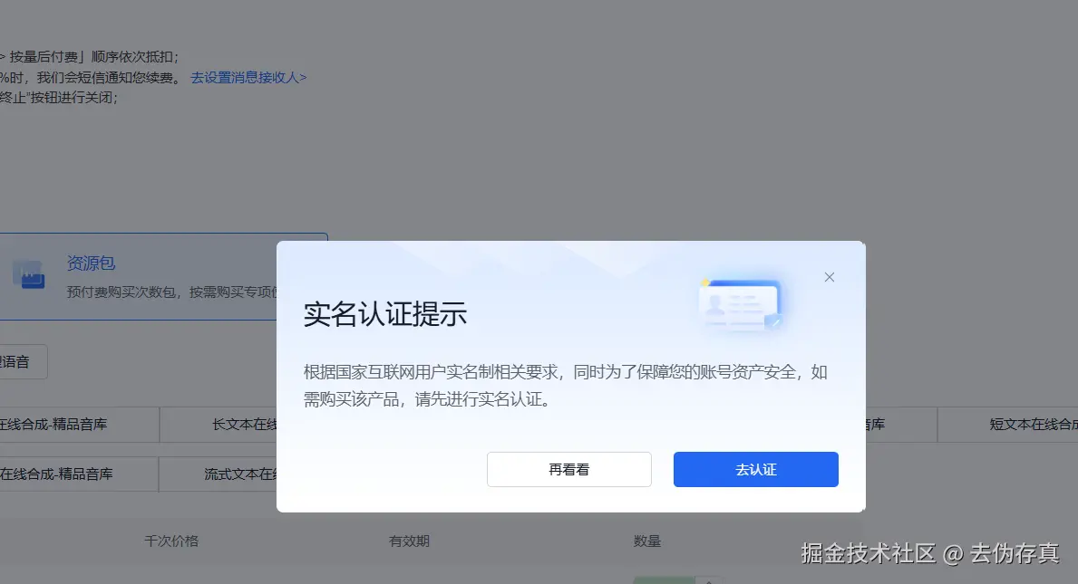Close the 实名认证提示 dialog with the X

pyautogui.click(x=829, y=277)
